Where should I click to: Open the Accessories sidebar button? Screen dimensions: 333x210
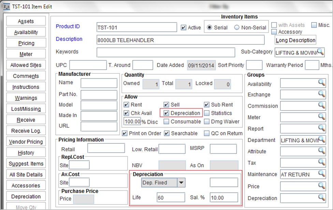click(x=26, y=185)
